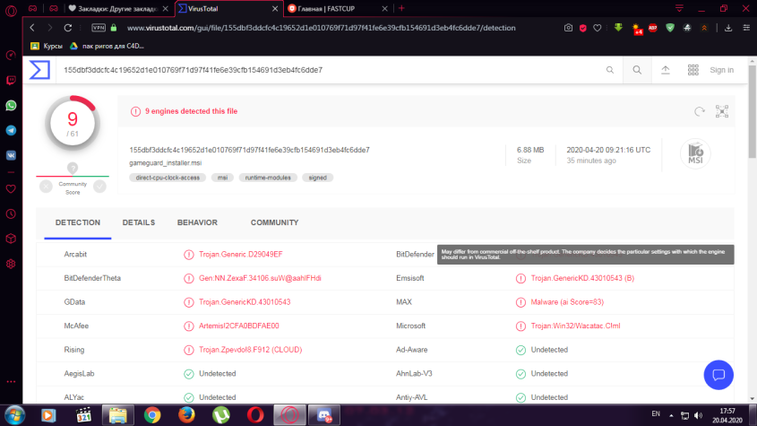Open the пак ригов для C4D bookmark
This screenshot has width=757, height=426.
(x=108, y=46)
